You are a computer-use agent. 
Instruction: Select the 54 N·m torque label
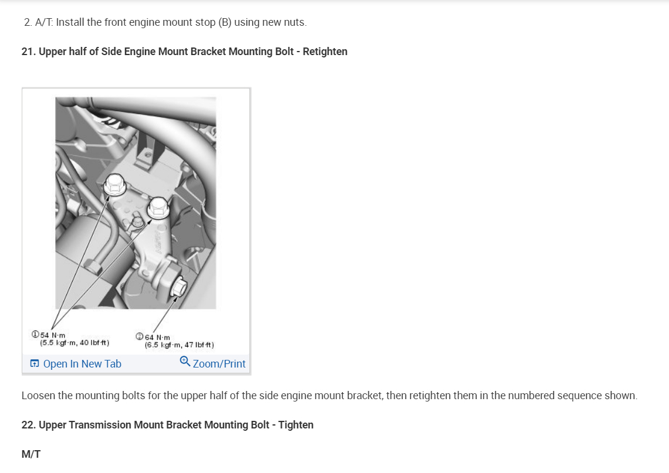tap(52, 335)
